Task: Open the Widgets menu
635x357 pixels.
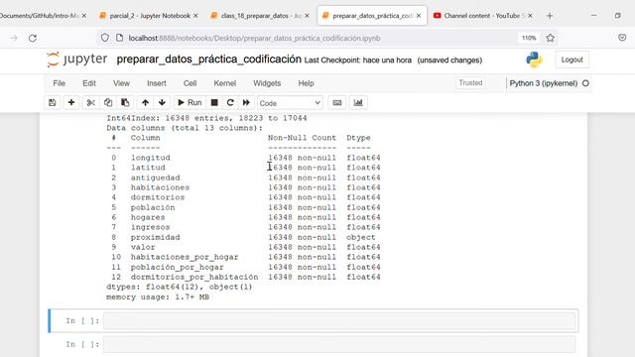Action: pos(267,83)
